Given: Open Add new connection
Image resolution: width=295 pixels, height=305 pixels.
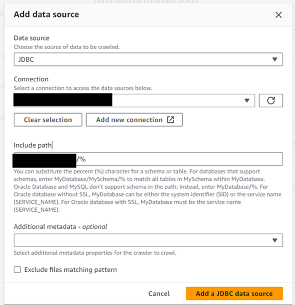Looking at the screenshot, I should pos(134,120).
